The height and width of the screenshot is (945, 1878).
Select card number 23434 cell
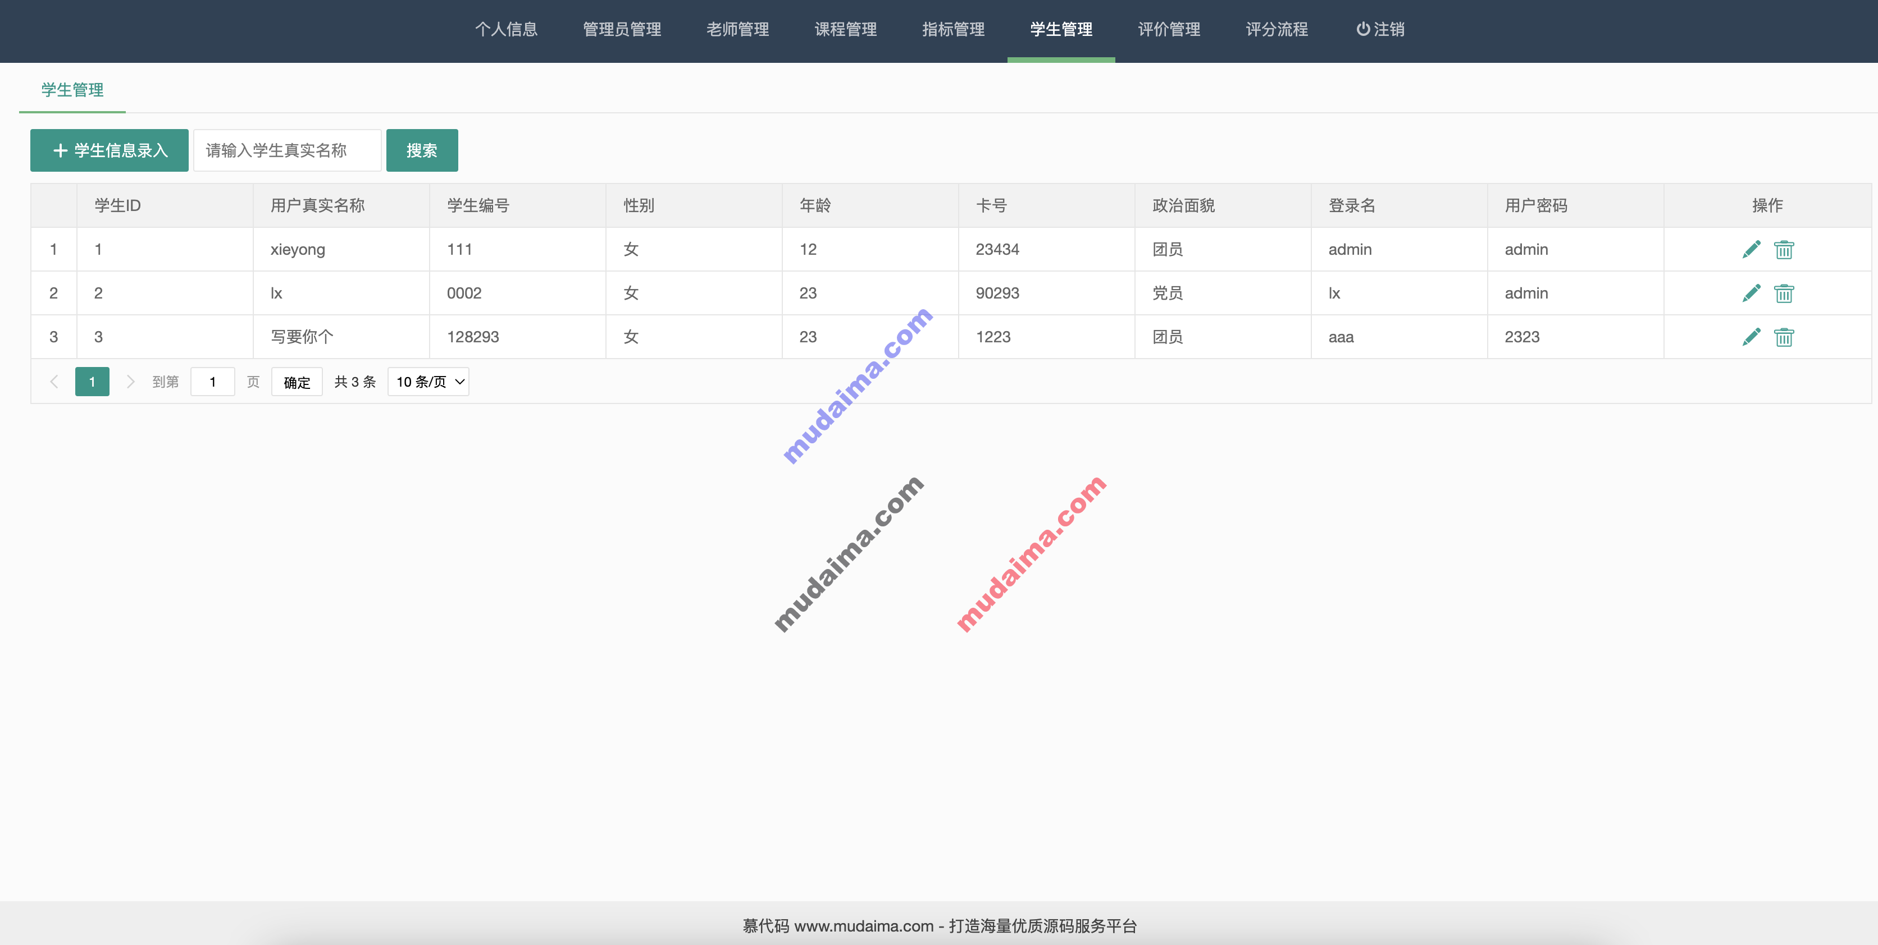pyautogui.click(x=1047, y=249)
